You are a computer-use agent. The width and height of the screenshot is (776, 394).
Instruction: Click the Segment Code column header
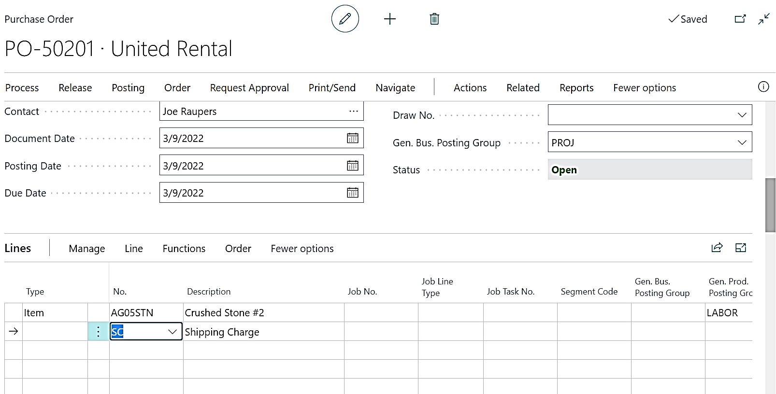[x=589, y=291]
